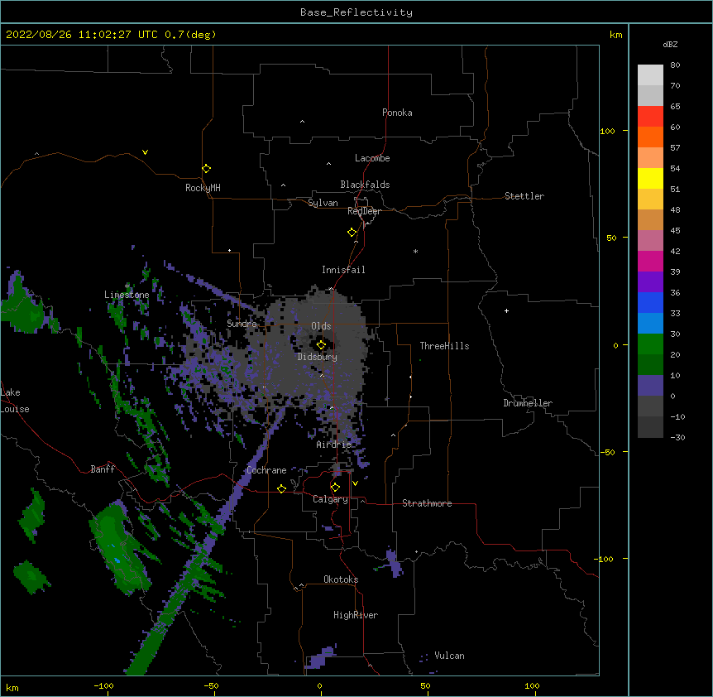Select the Sylvan label on map

(323, 203)
